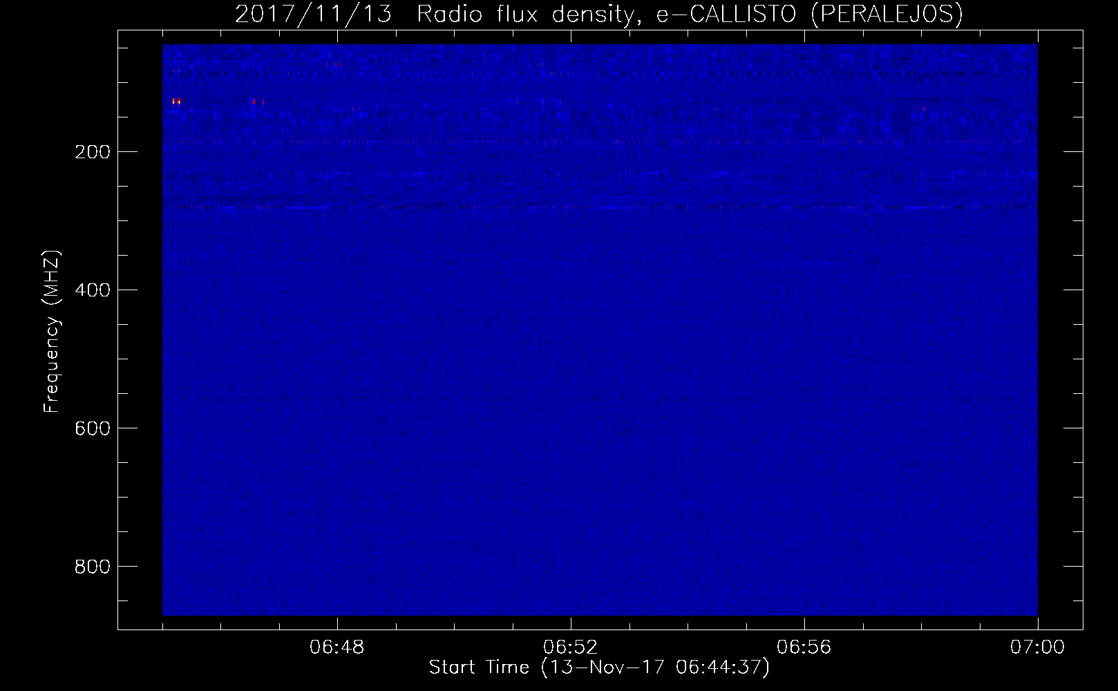Click the '200' frequency tick label

tap(92, 152)
